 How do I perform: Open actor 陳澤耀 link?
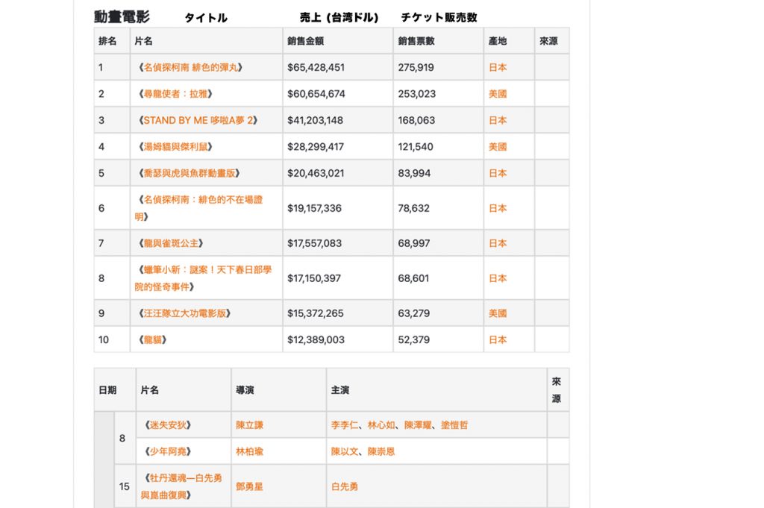coord(418,424)
